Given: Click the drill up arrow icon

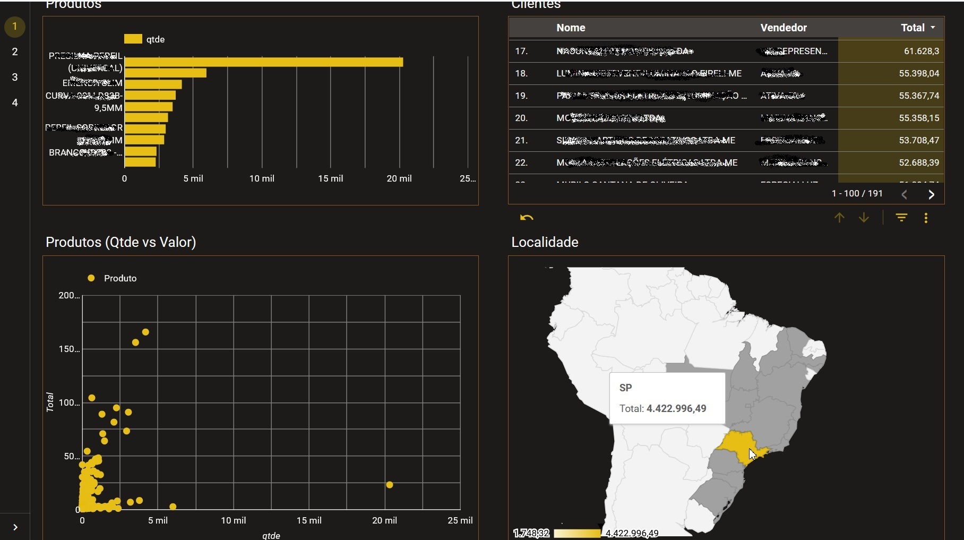Looking at the screenshot, I should click(839, 218).
